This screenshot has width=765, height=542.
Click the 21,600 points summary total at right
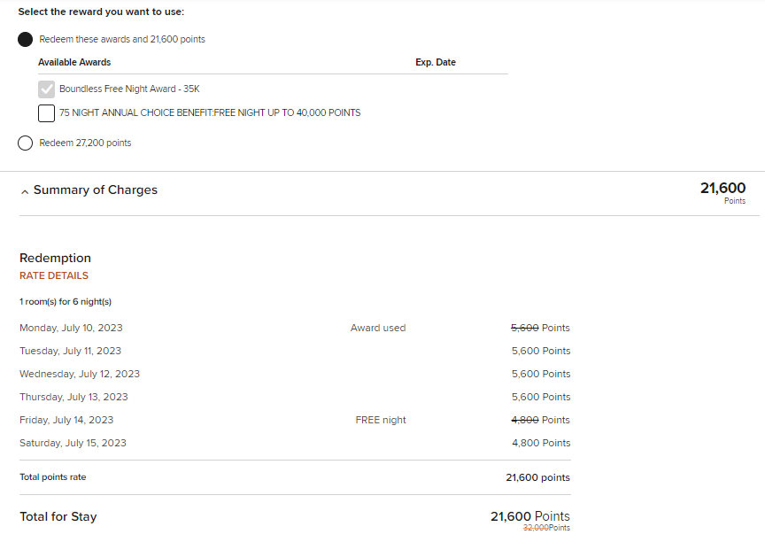pos(722,189)
